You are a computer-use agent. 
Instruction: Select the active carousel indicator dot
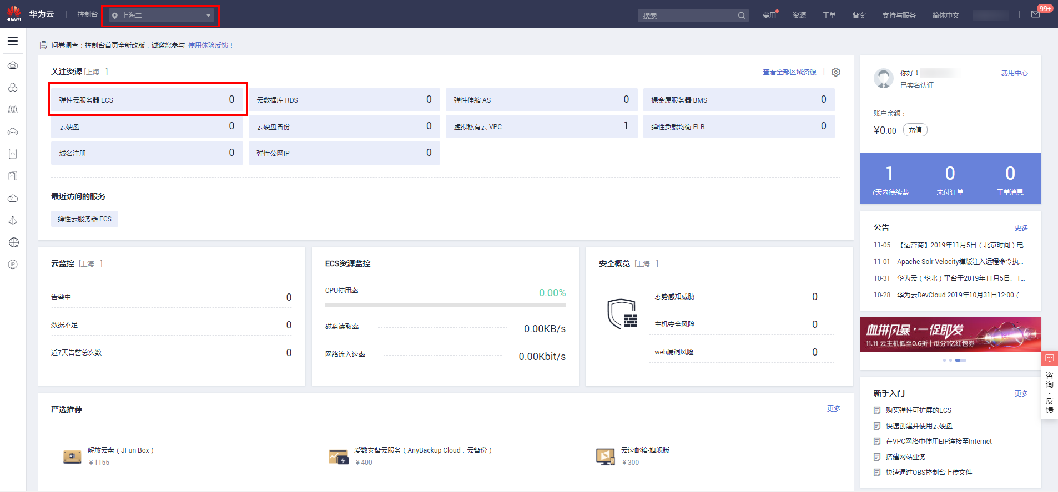pos(961,361)
